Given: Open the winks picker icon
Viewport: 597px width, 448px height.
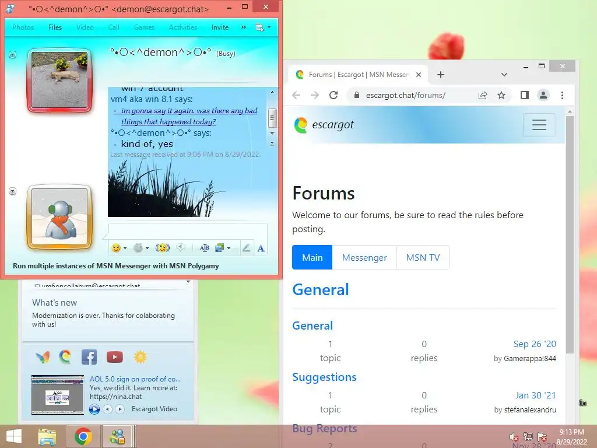Looking at the screenshot, I should [x=138, y=248].
